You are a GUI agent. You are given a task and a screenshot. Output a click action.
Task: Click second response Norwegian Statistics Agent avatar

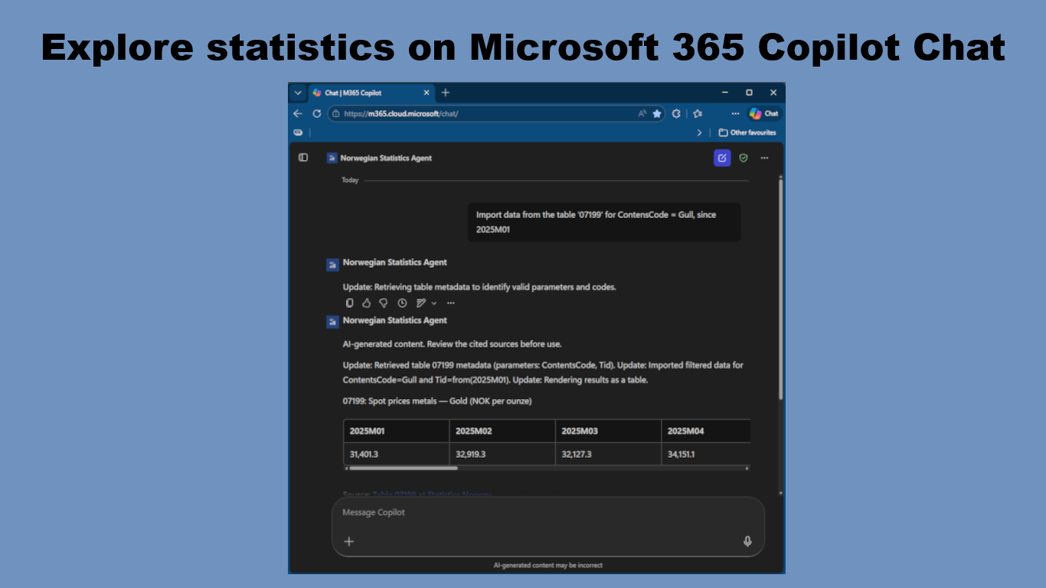click(x=332, y=322)
